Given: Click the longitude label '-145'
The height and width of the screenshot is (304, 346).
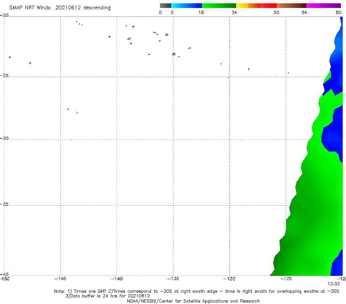Looking at the screenshot, I should pyautogui.click(x=60, y=279).
